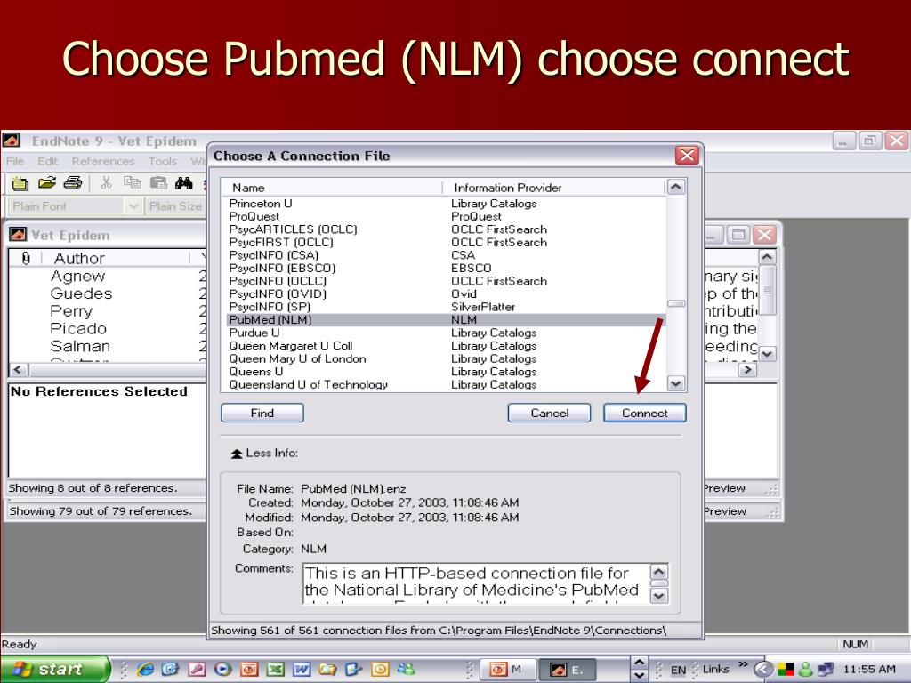The image size is (911, 683).
Task: Select PsycINFO (OVID) connection
Action: (x=446, y=293)
